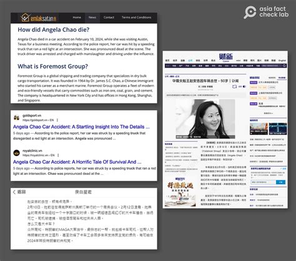The image size is (296, 261).
Task: Click the blue subscribe button beside the input
Action: [x=280, y=182]
